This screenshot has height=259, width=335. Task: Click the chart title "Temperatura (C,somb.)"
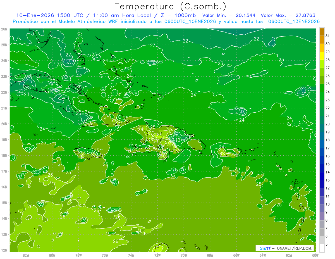(171, 7)
